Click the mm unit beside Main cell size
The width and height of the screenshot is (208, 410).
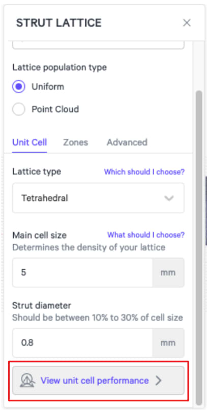coord(168,273)
